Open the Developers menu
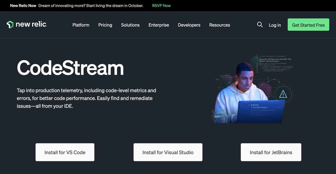 click(x=189, y=25)
